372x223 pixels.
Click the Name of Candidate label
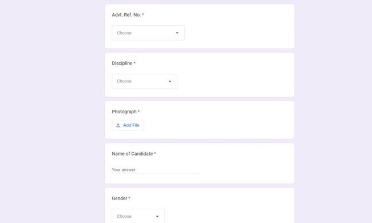click(x=132, y=154)
